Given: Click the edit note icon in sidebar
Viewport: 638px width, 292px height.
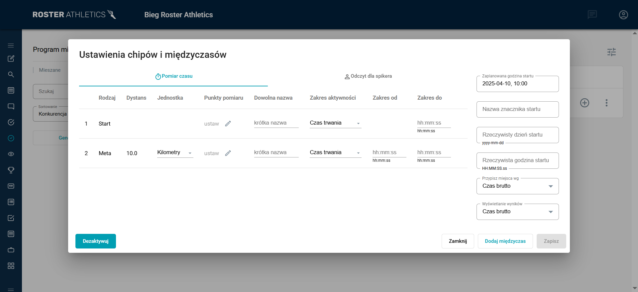Looking at the screenshot, I should point(11,58).
